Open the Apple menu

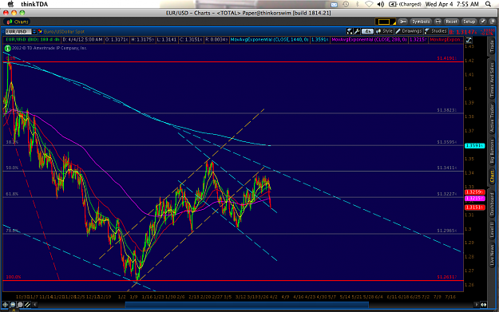(x=10, y=4)
